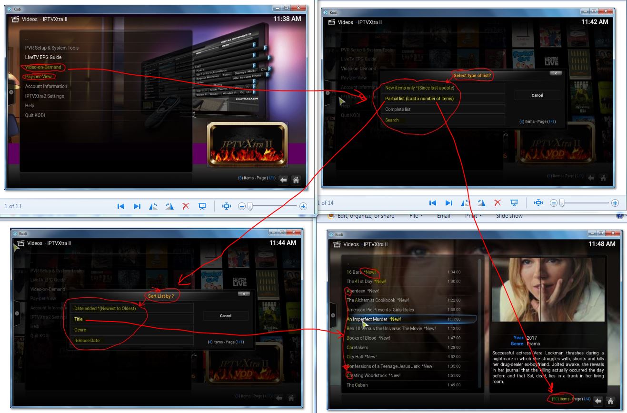
Task: Cancel the 'Select type of list?' dialog
Action: pos(537,95)
